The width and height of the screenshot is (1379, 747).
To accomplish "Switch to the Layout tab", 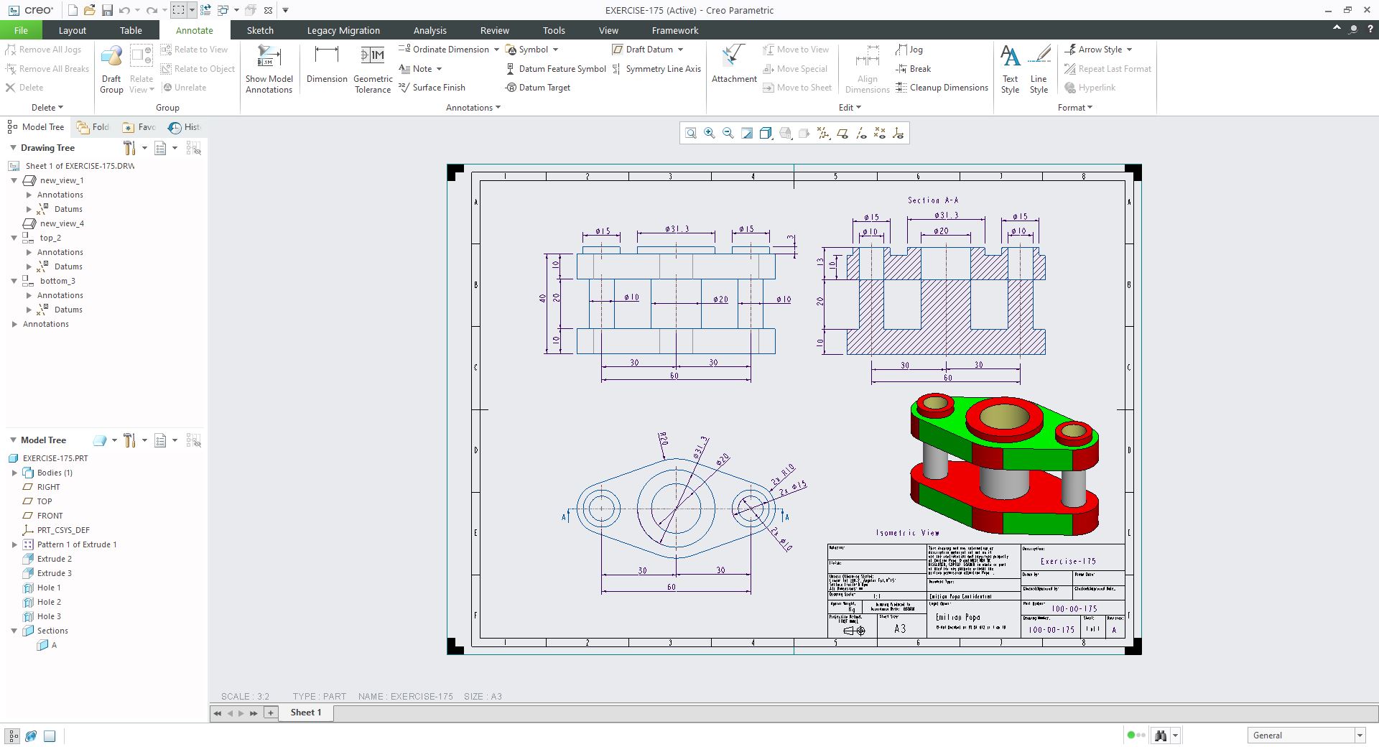I will (x=72, y=30).
